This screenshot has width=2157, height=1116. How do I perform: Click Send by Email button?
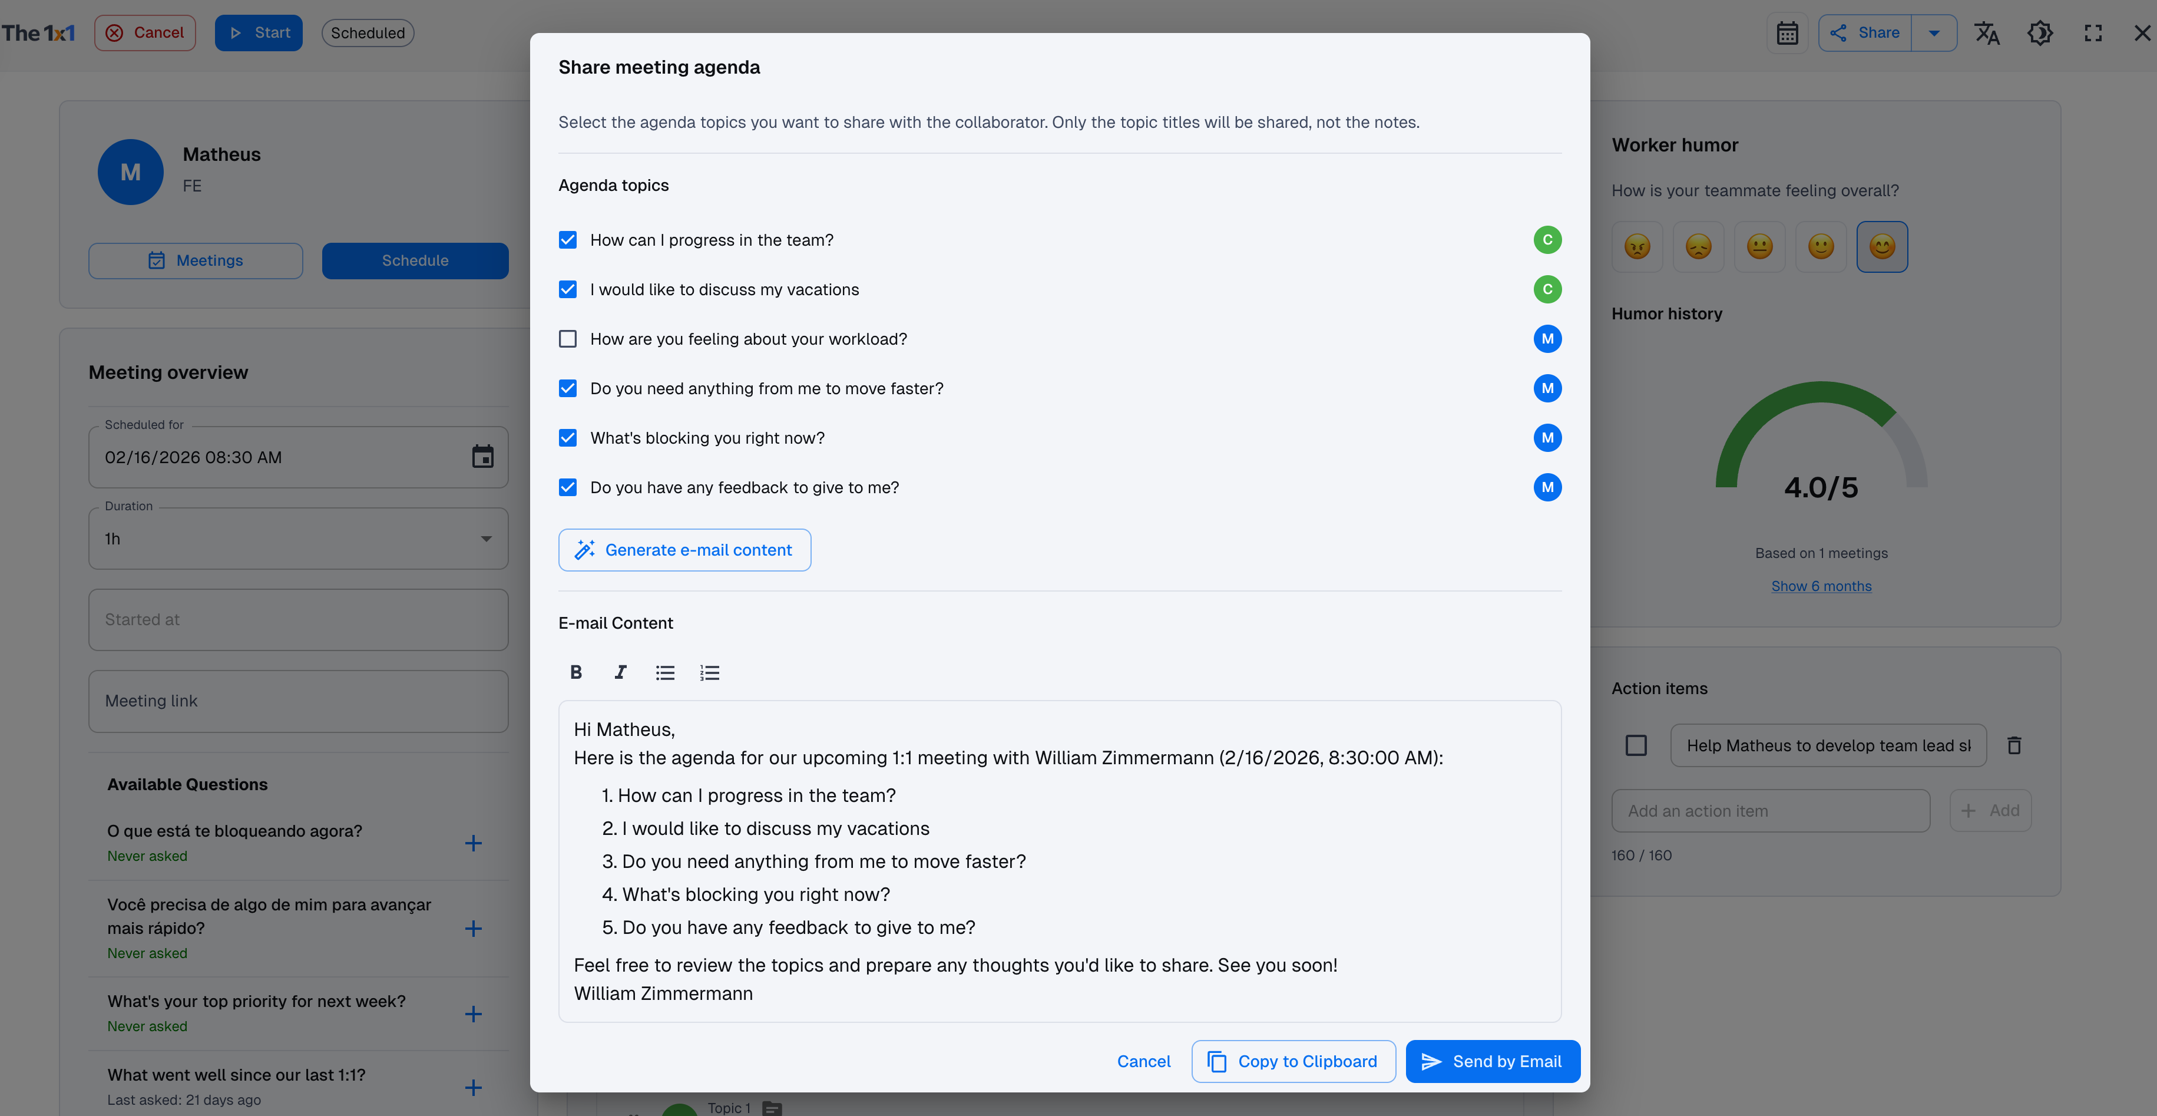click(1492, 1061)
